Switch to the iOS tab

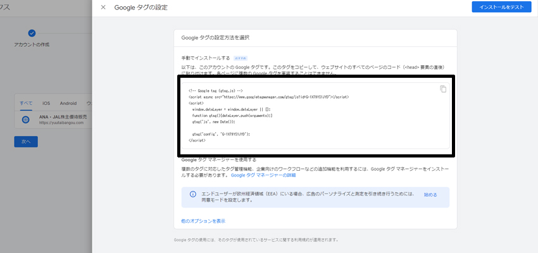(46, 103)
